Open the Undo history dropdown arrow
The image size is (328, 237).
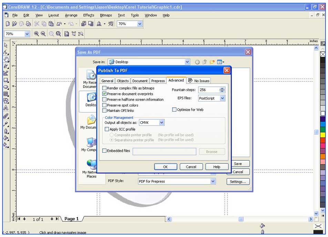65,24
